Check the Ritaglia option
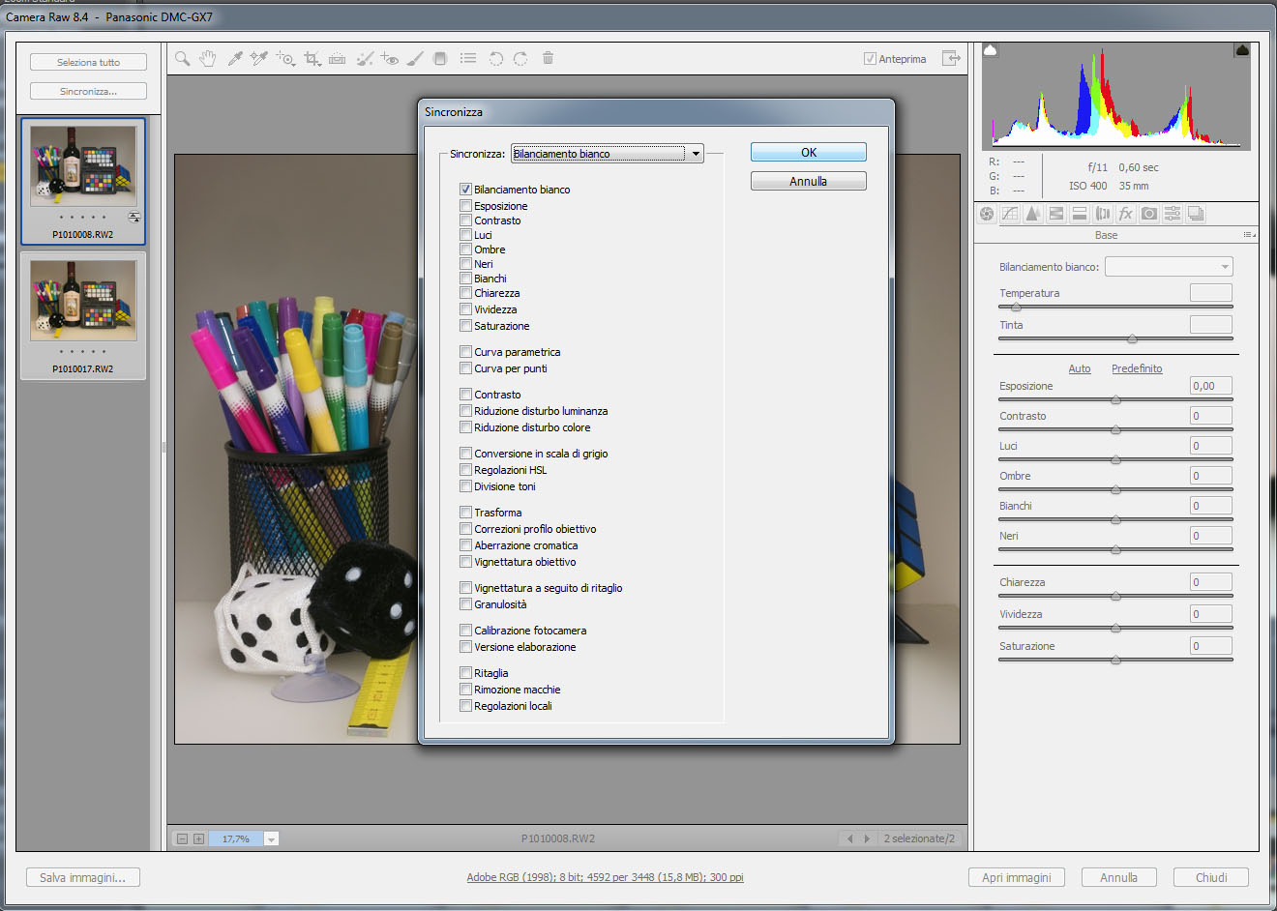 (465, 673)
